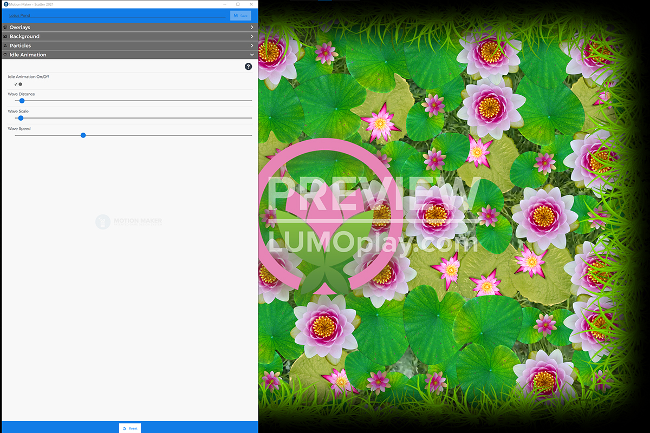Click the Wave Scale slider handle

click(21, 118)
